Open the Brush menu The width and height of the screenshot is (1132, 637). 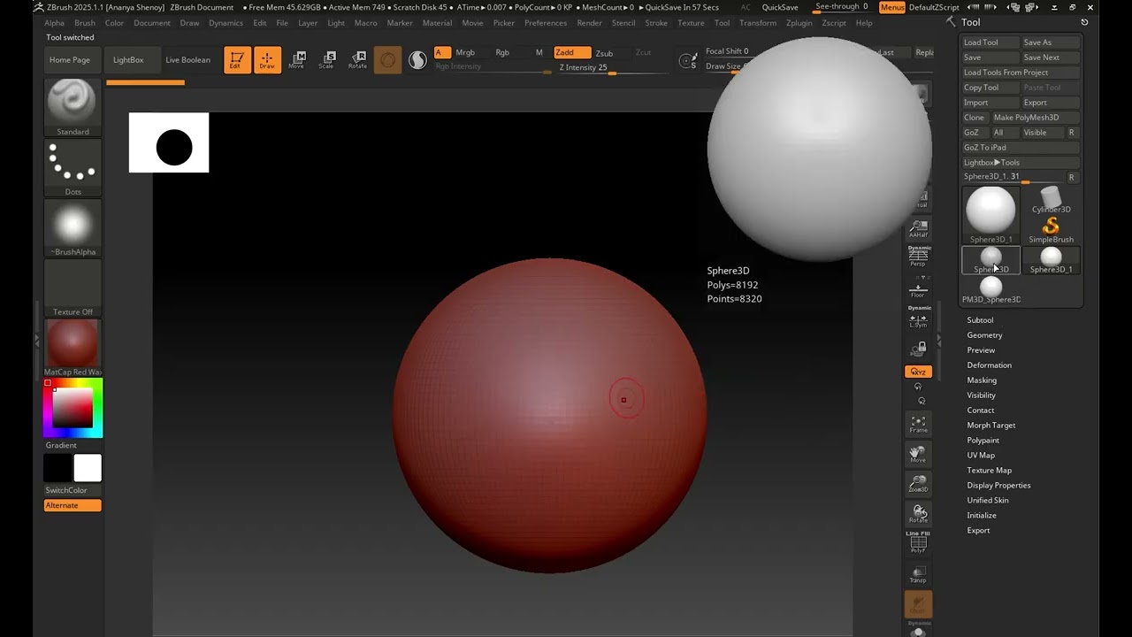[x=85, y=23]
